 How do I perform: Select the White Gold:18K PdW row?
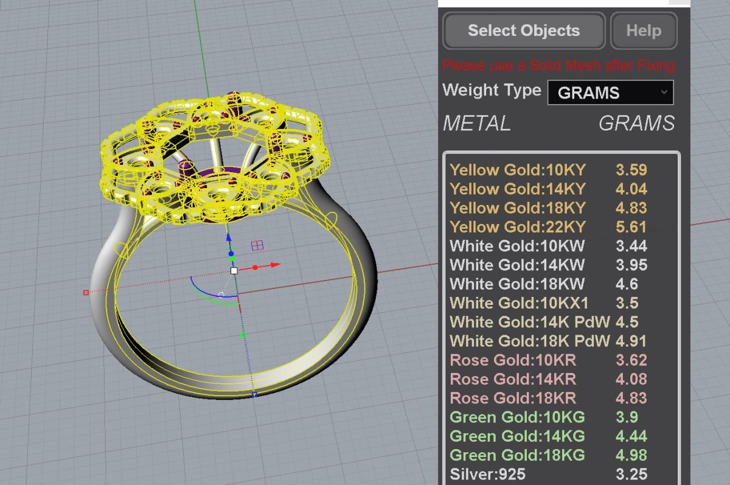click(549, 341)
